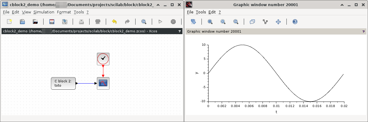Click the y axis label on the plot
This screenshot has width=368, height=122.
(x=197, y=73)
